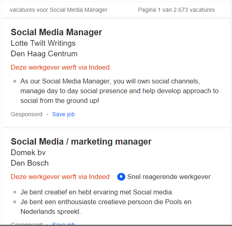The width and height of the screenshot is (232, 226).
Task: Click bullet marker beside 'As our Social Media'
Action: point(15,81)
